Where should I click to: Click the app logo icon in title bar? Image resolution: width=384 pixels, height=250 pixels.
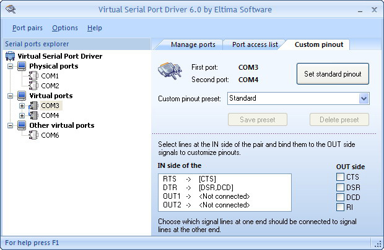11,9
